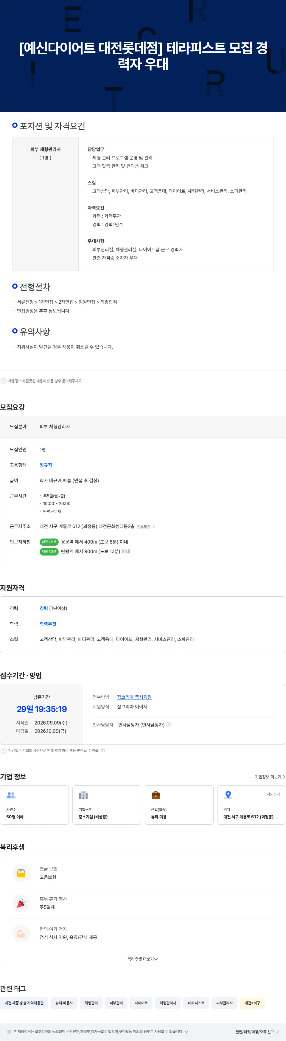Image resolution: width=286 pixels, height=1041 pixels.
Task: Click 시작일 date 2026.09.09(수)
Action: pyautogui.click(x=51, y=722)
